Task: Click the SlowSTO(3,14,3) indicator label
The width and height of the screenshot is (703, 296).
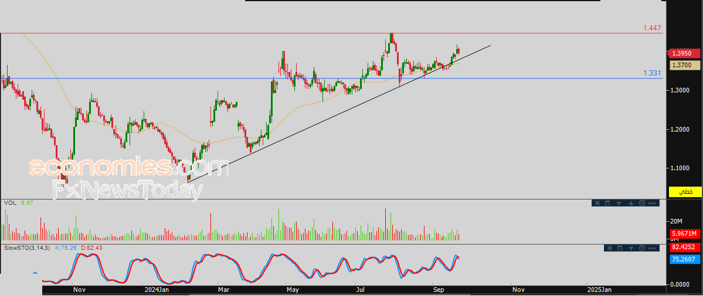Action: [28, 247]
